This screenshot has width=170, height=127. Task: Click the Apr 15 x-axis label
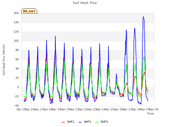[x=21, y=109]
